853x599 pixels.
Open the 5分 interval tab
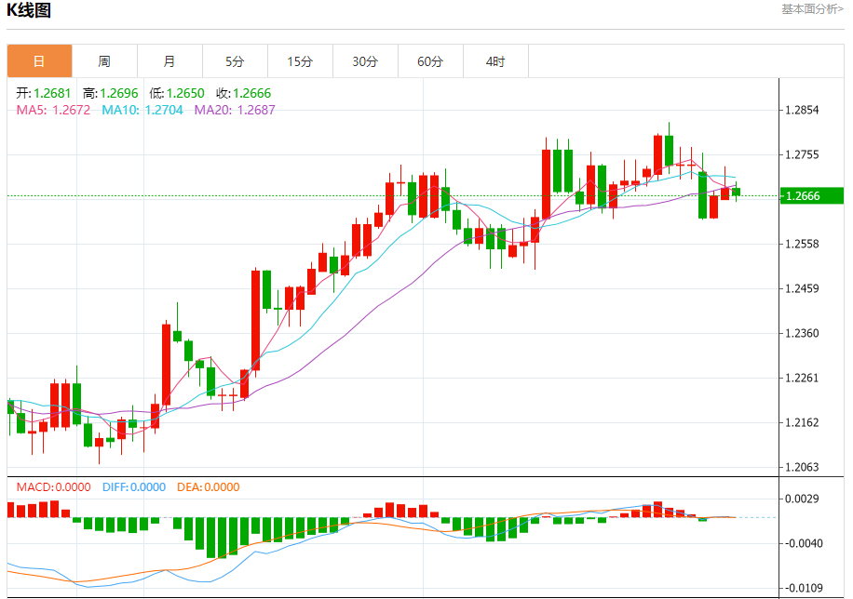point(235,61)
